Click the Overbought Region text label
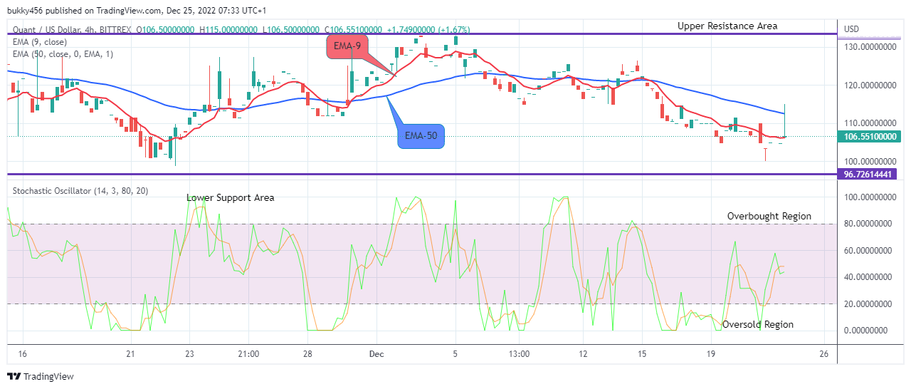 [769, 216]
